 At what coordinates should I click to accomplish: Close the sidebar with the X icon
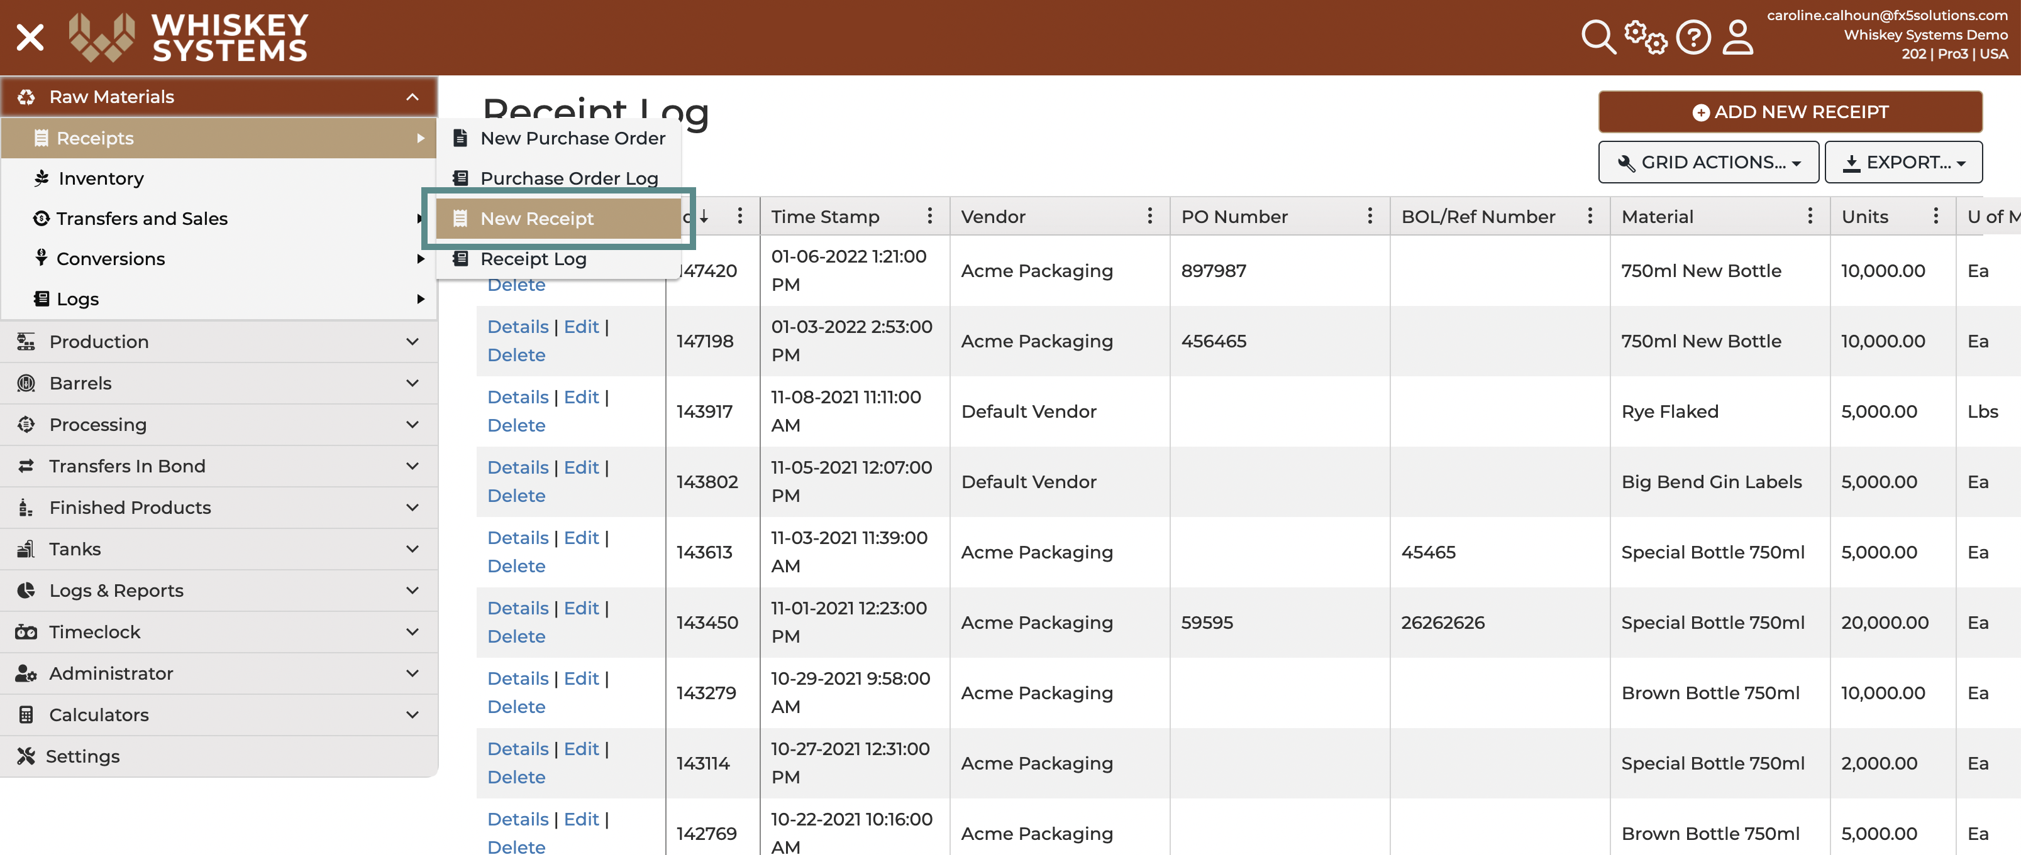(30, 37)
